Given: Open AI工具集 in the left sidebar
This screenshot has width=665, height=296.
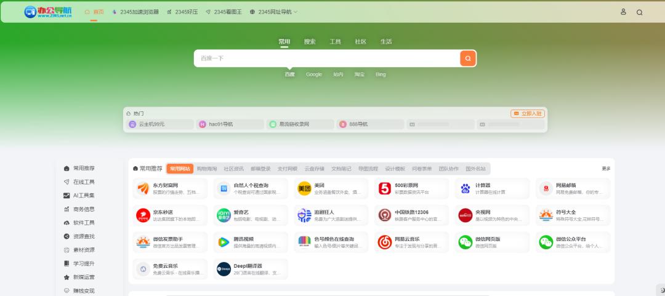Looking at the screenshot, I should [x=83, y=196].
